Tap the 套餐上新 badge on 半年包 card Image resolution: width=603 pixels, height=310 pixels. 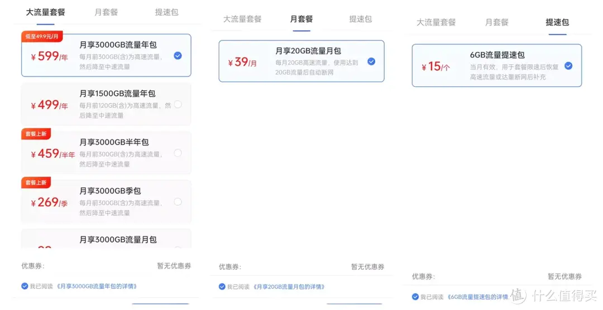tap(36, 134)
